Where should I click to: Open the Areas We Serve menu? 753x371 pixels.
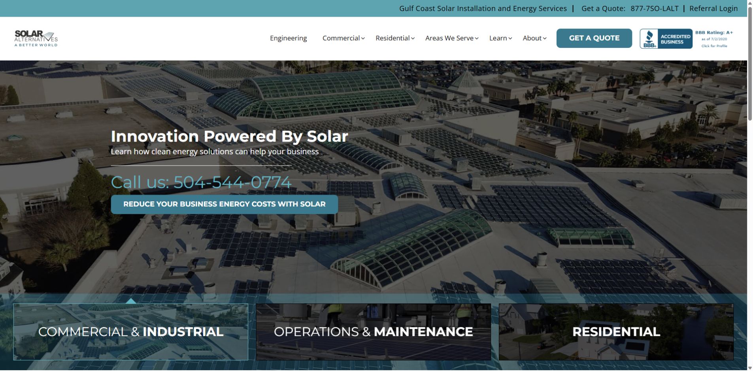[x=449, y=38]
